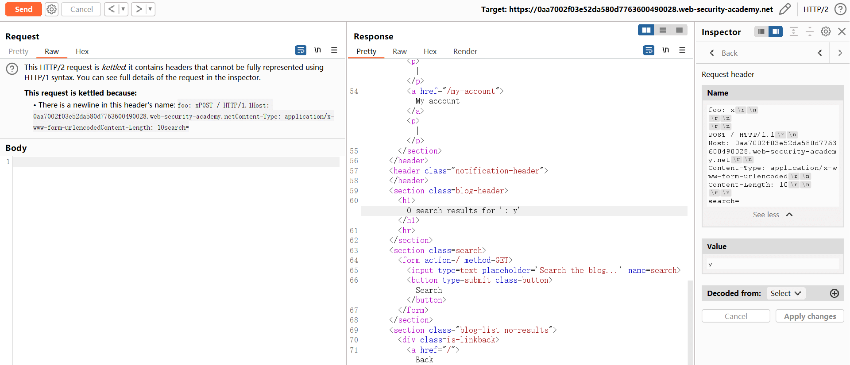Click Apply changes in Inspector
The width and height of the screenshot is (850, 365).
pyautogui.click(x=810, y=316)
